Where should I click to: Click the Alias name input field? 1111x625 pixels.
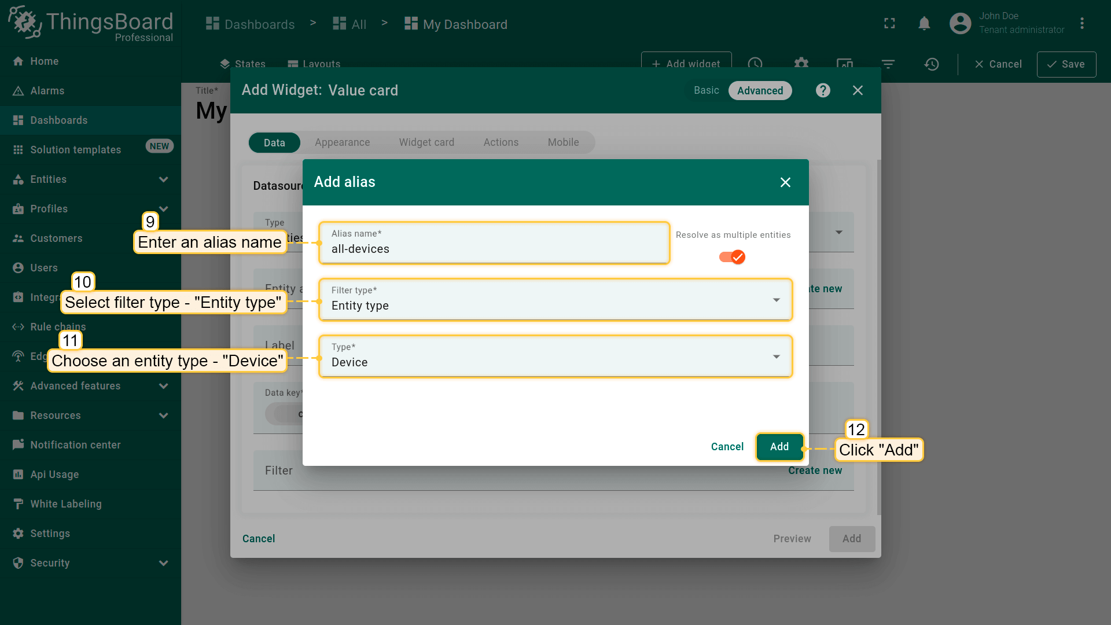(x=494, y=249)
